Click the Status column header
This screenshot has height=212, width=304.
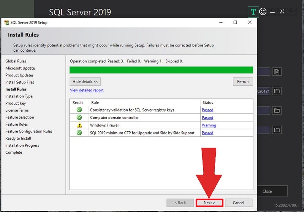click(207, 102)
